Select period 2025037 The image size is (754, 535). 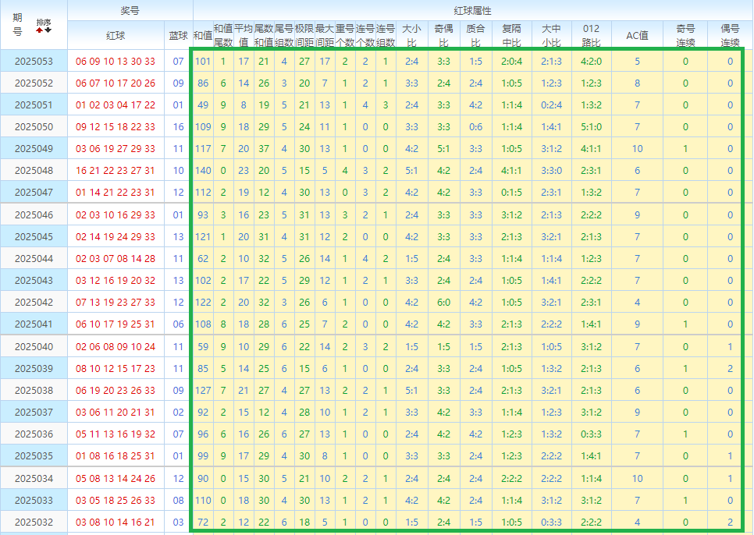click(34, 412)
